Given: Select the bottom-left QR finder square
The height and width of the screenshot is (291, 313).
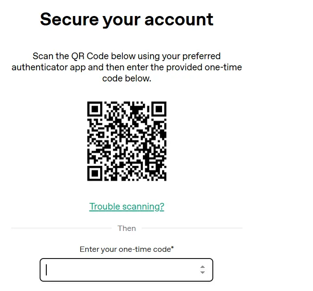Looking at the screenshot, I should coord(95,174).
